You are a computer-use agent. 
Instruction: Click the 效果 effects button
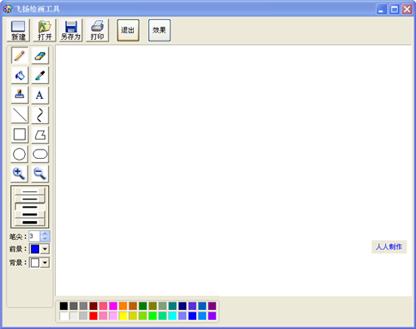pyautogui.click(x=159, y=30)
